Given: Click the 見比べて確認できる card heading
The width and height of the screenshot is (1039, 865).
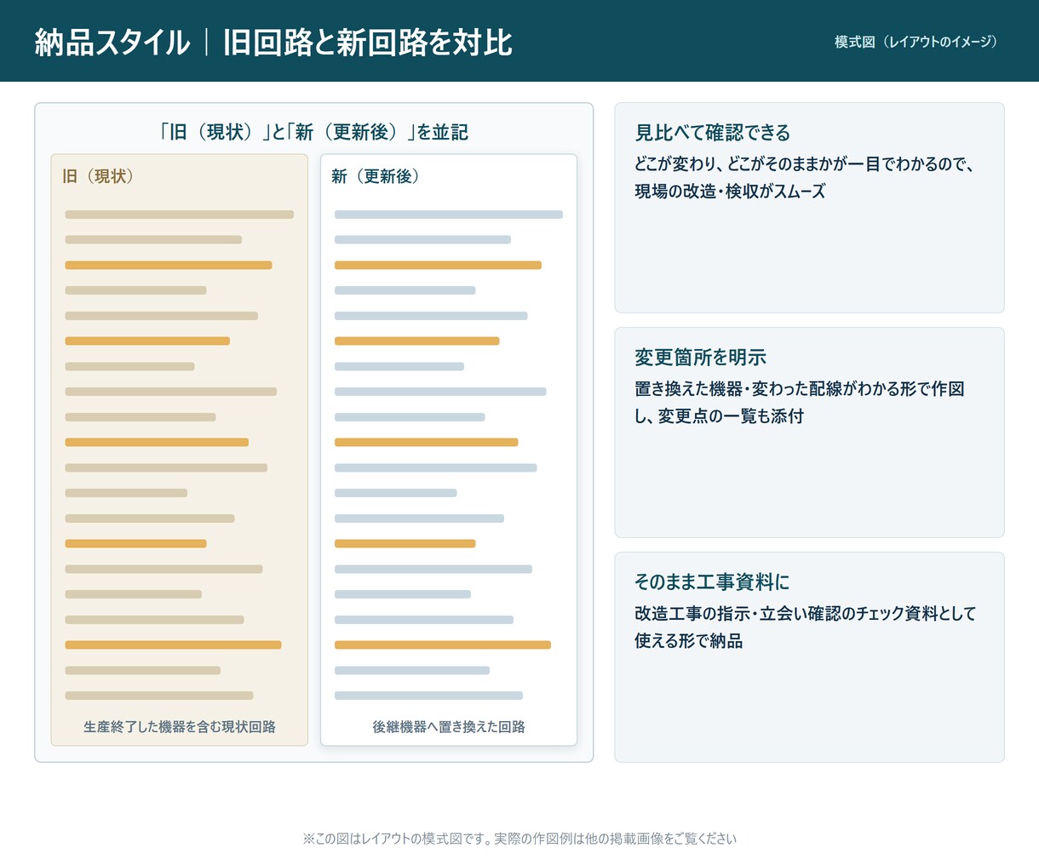Looking at the screenshot, I should 713,133.
